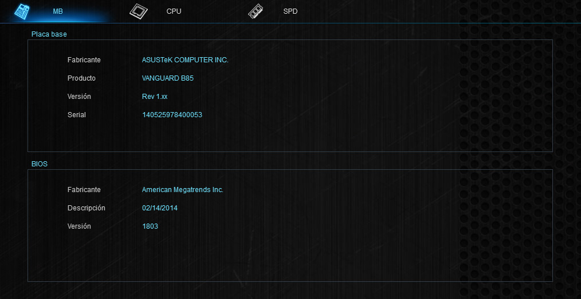Select the BIOS version 1803 value

click(150, 226)
